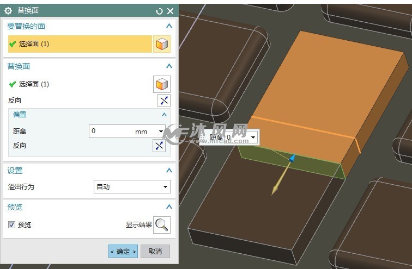Open the 溢出行为 自动 dropdown

pyautogui.click(x=165, y=187)
